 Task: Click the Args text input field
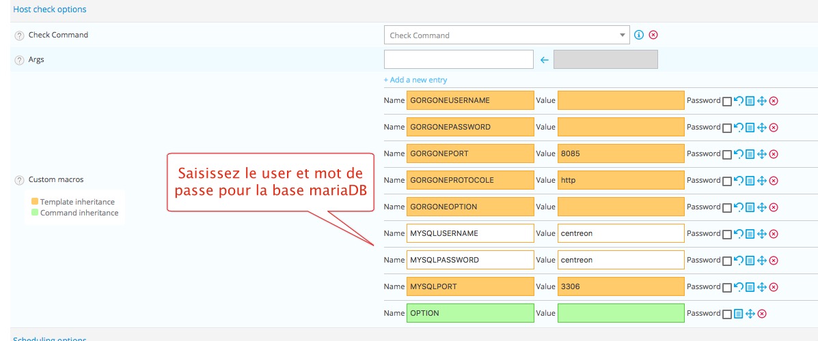459,60
